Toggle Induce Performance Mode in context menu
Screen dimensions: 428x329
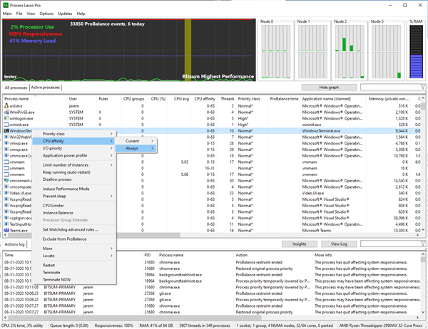66,189
